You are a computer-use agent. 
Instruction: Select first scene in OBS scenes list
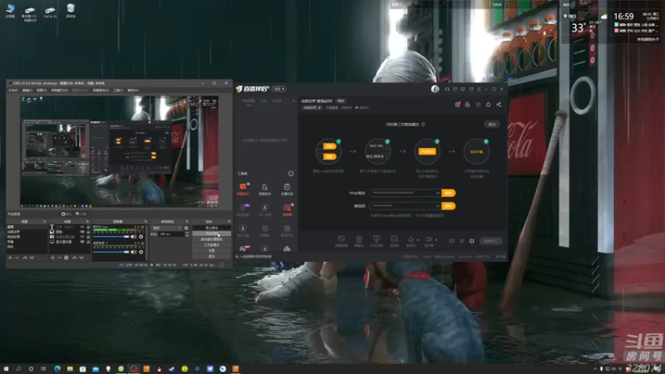(x=27, y=227)
